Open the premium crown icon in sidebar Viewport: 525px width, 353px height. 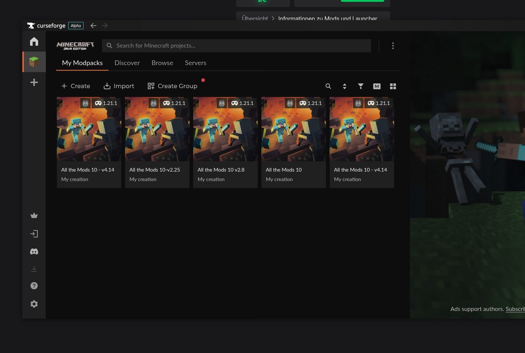(x=34, y=215)
